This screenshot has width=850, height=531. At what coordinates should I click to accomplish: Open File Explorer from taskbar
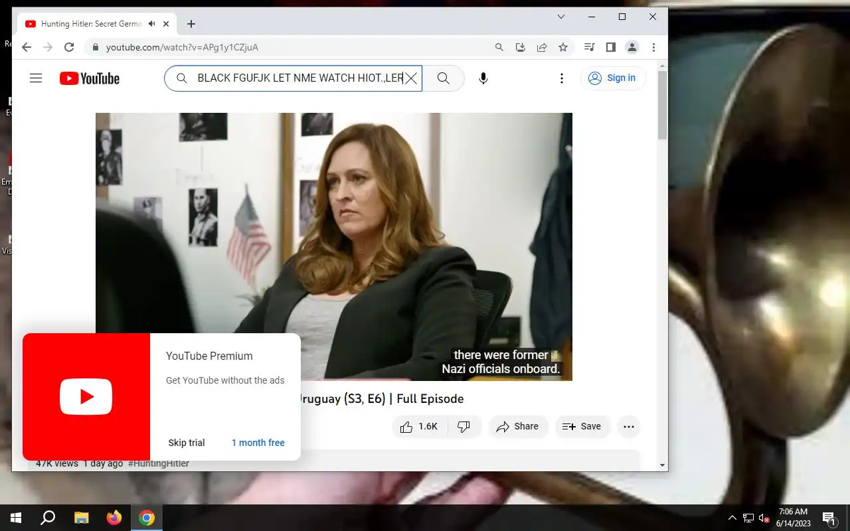tap(81, 518)
